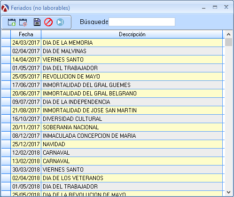
Task: Select date cell 20/11/2017
Action: click(x=26, y=127)
